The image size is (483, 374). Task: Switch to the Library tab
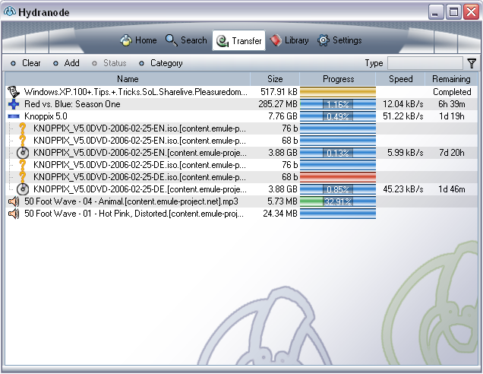tap(289, 40)
